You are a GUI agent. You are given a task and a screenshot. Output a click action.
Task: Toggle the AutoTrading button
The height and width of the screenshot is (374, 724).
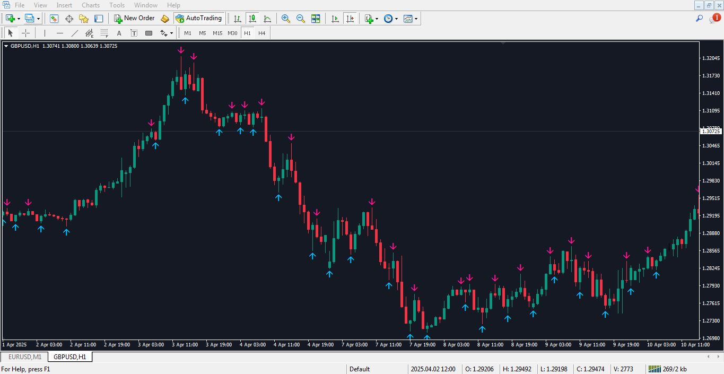198,19
